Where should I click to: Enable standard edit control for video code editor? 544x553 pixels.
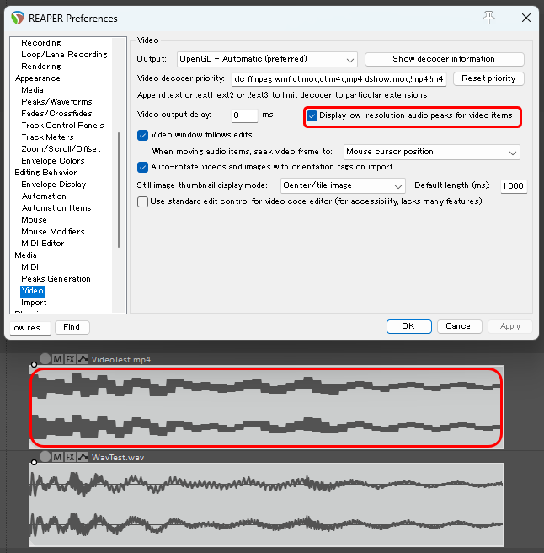click(x=142, y=201)
